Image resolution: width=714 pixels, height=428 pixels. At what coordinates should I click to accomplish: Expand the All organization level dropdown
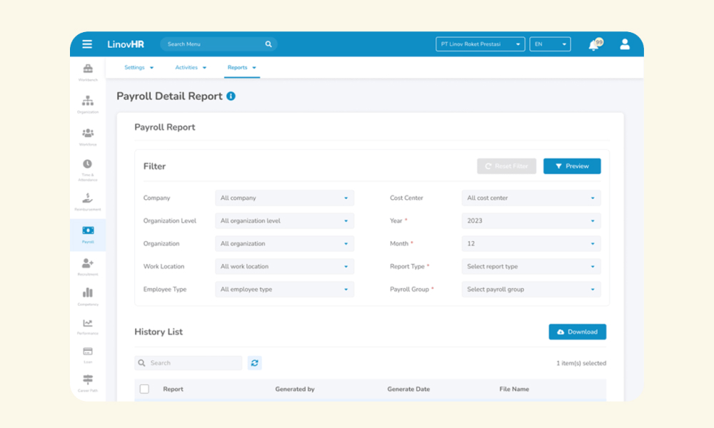(x=285, y=220)
